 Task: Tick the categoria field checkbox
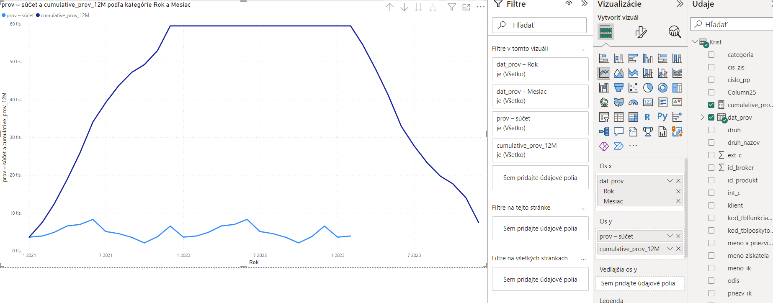711,55
